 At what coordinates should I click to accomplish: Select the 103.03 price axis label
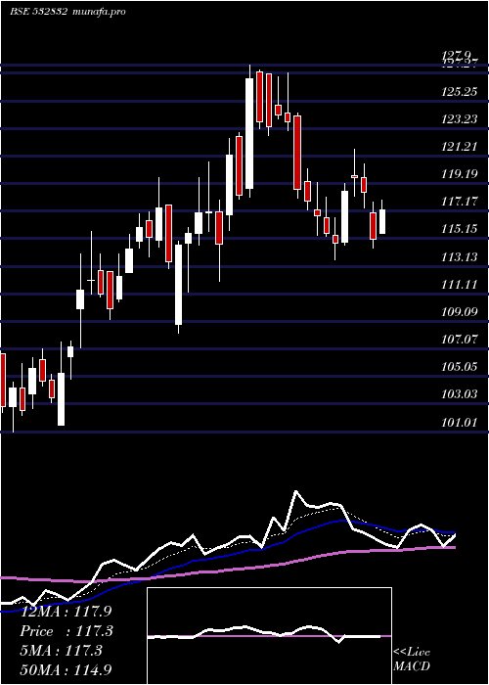pyautogui.click(x=459, y=394)
